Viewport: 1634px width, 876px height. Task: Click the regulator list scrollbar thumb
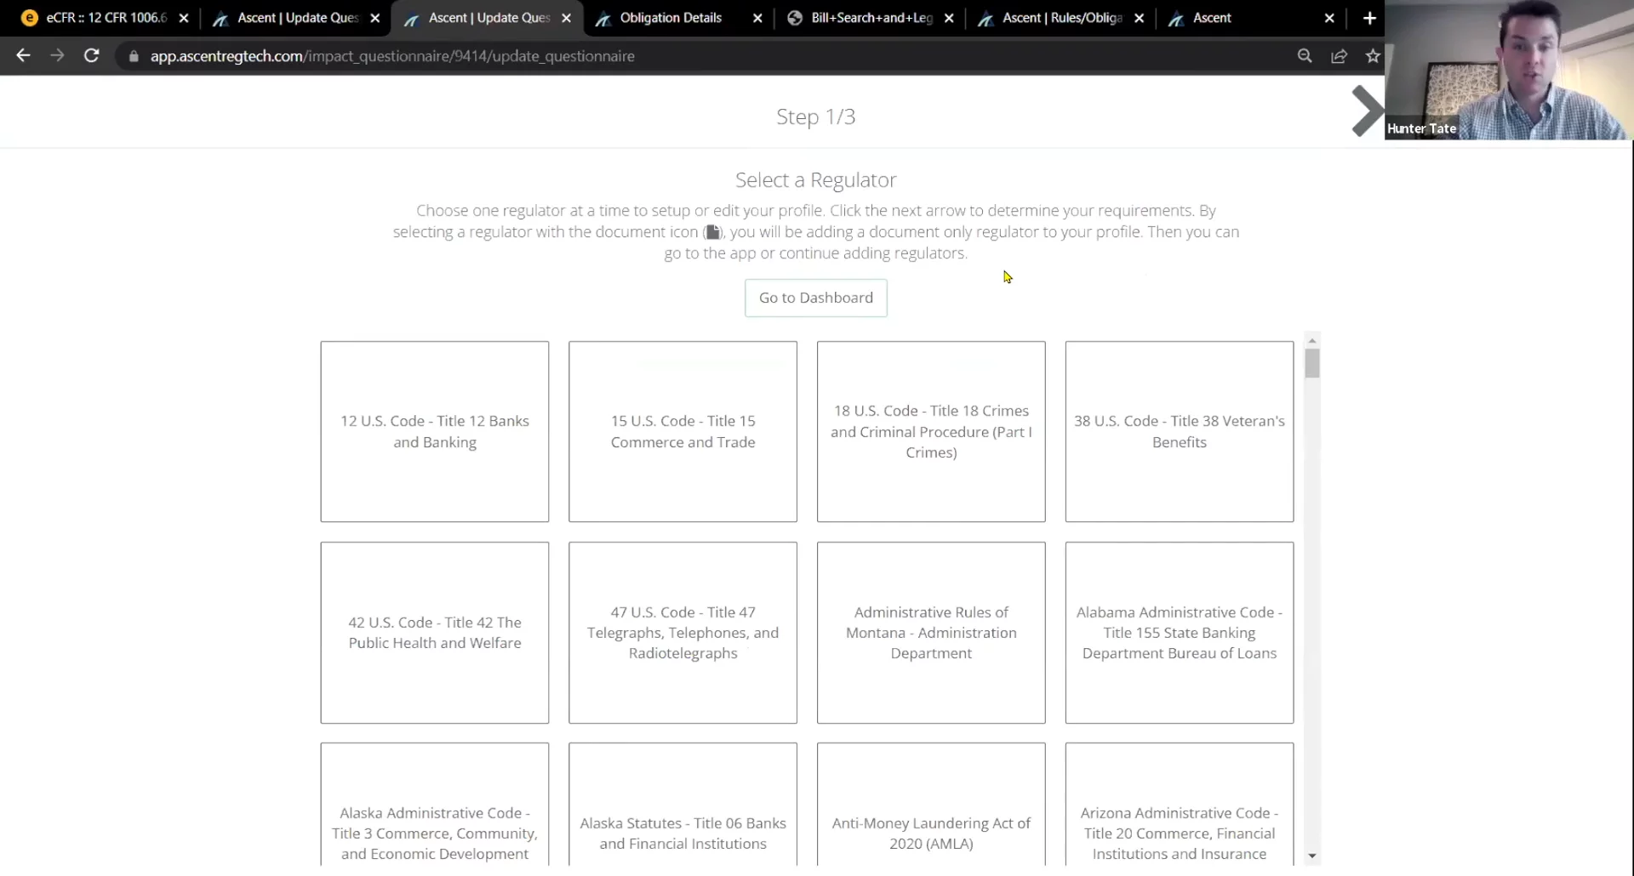pos(1311,363)
